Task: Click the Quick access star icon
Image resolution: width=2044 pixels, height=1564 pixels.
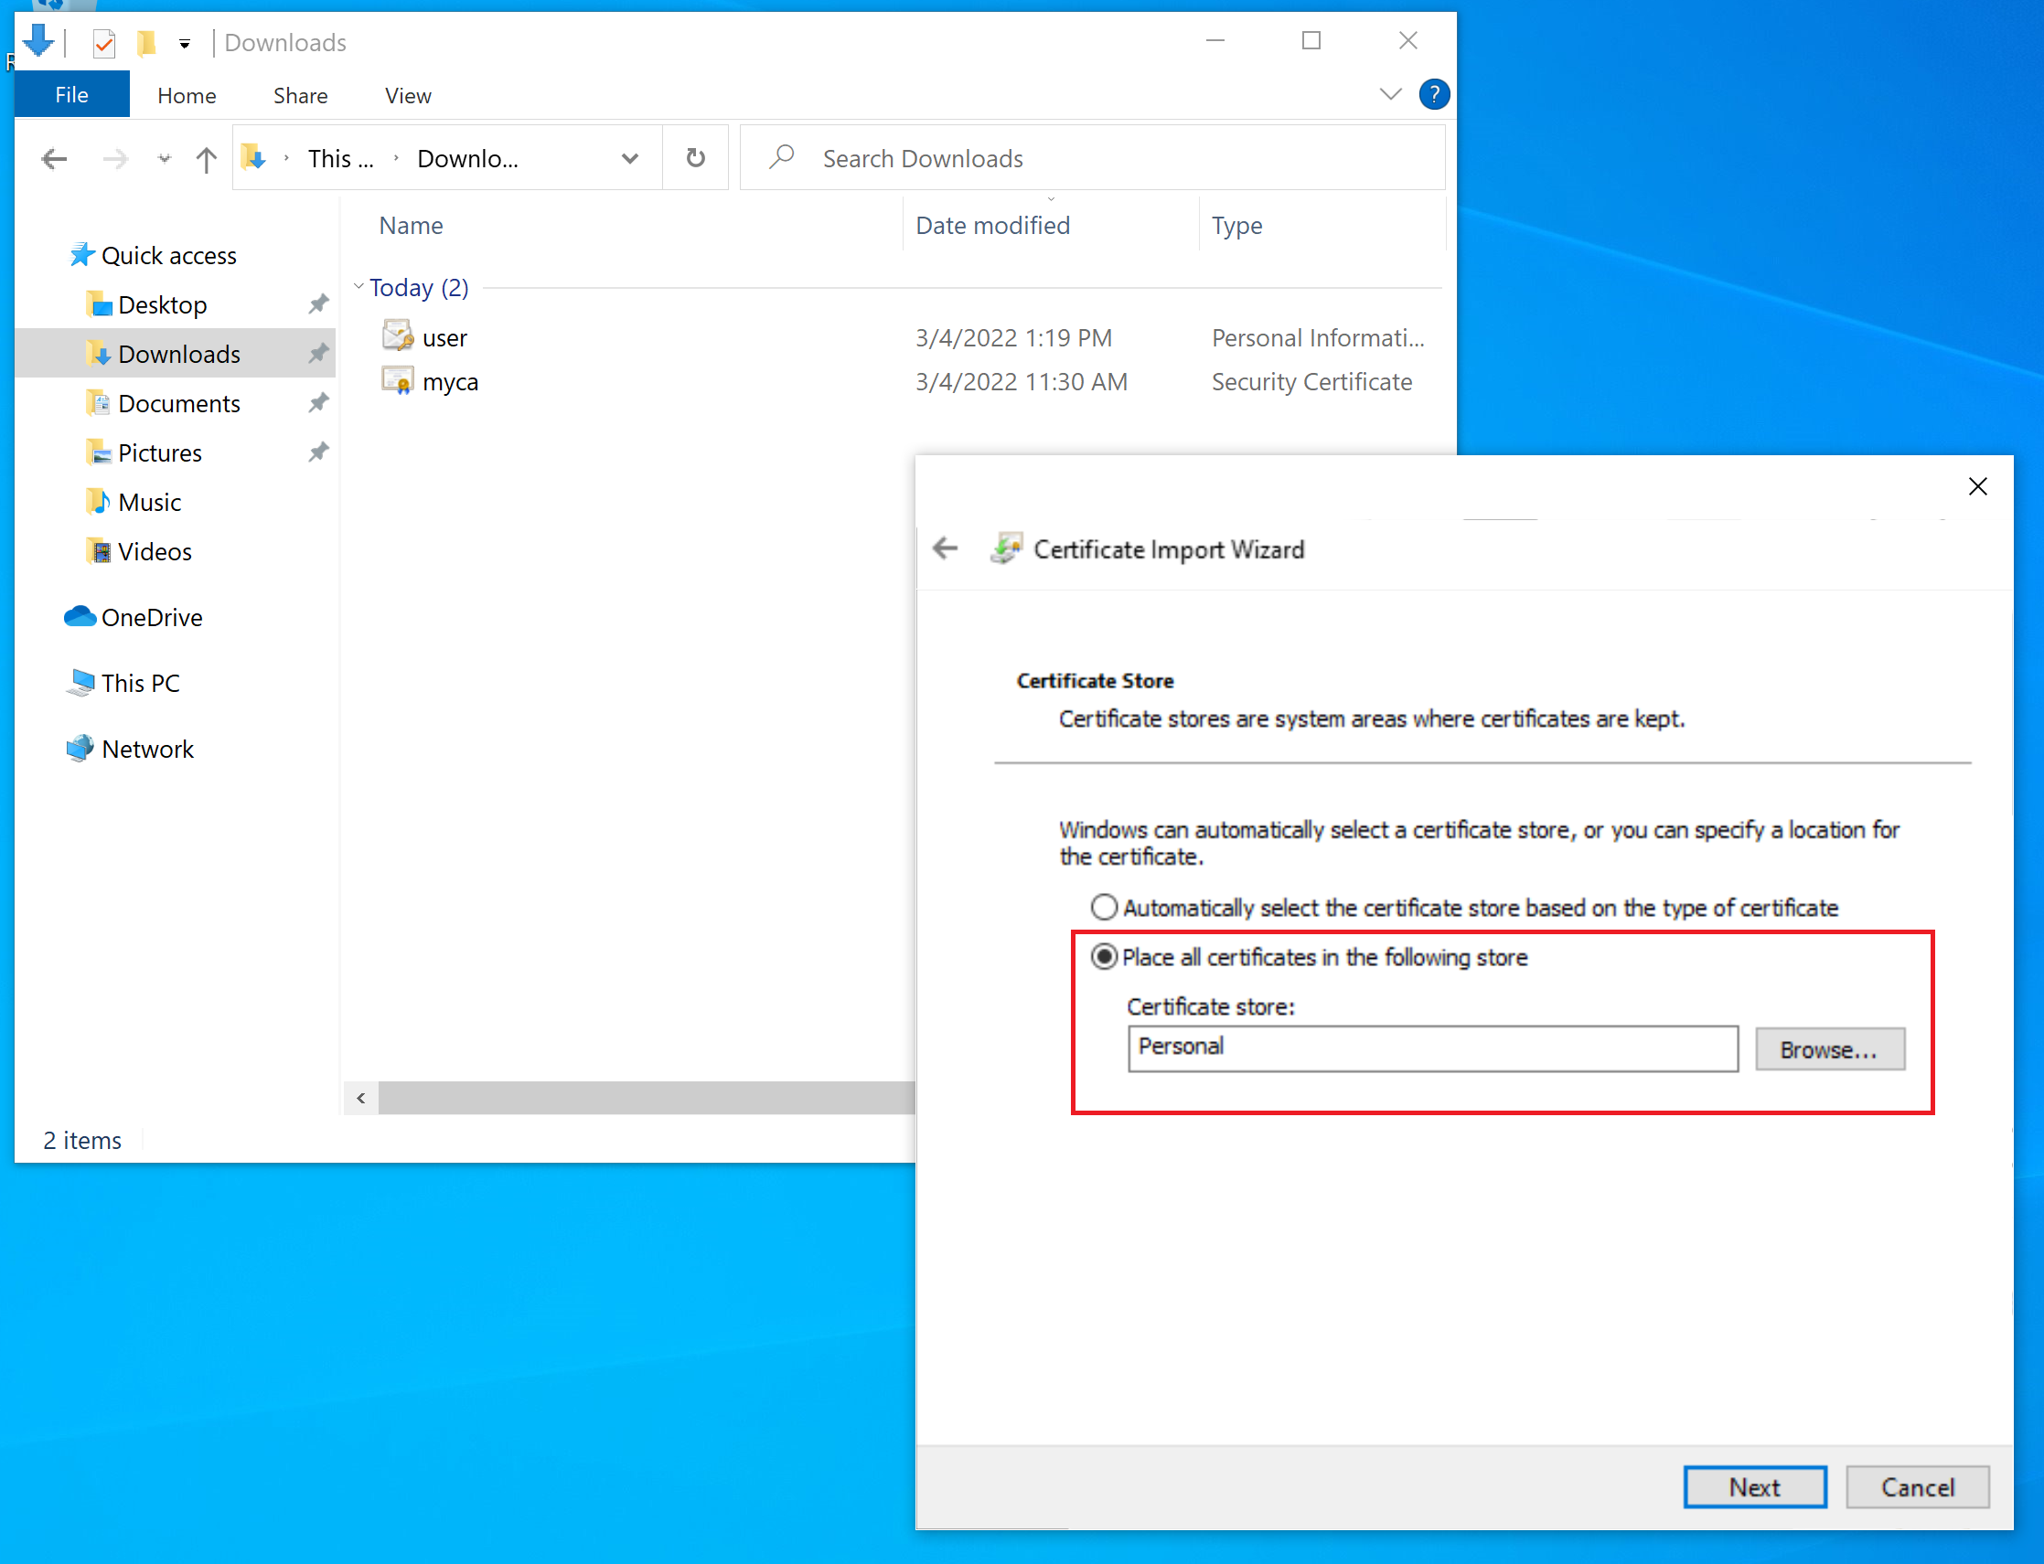Action: pos(81,254)
